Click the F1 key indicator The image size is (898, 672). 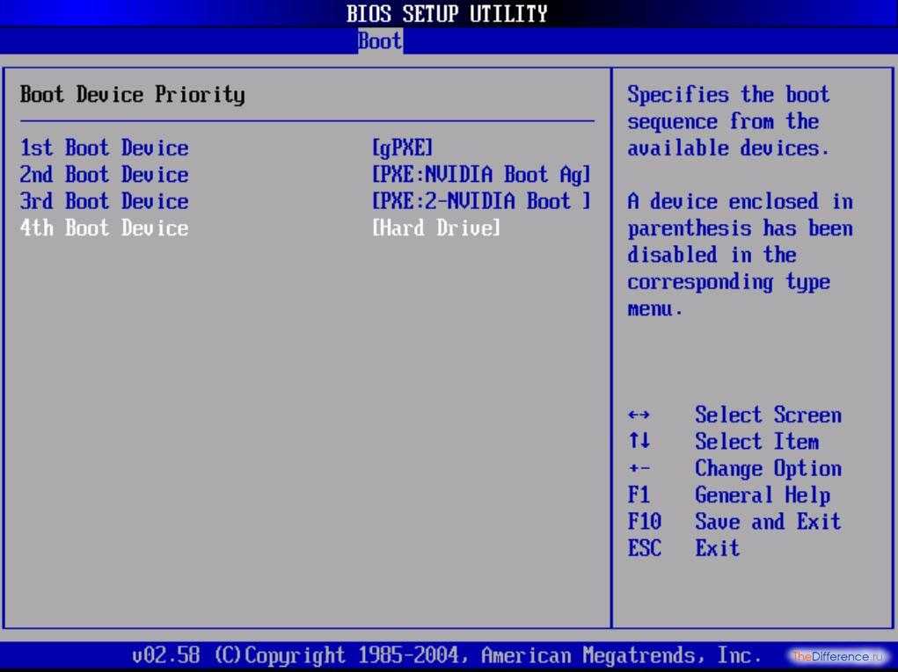coord(639,495)
